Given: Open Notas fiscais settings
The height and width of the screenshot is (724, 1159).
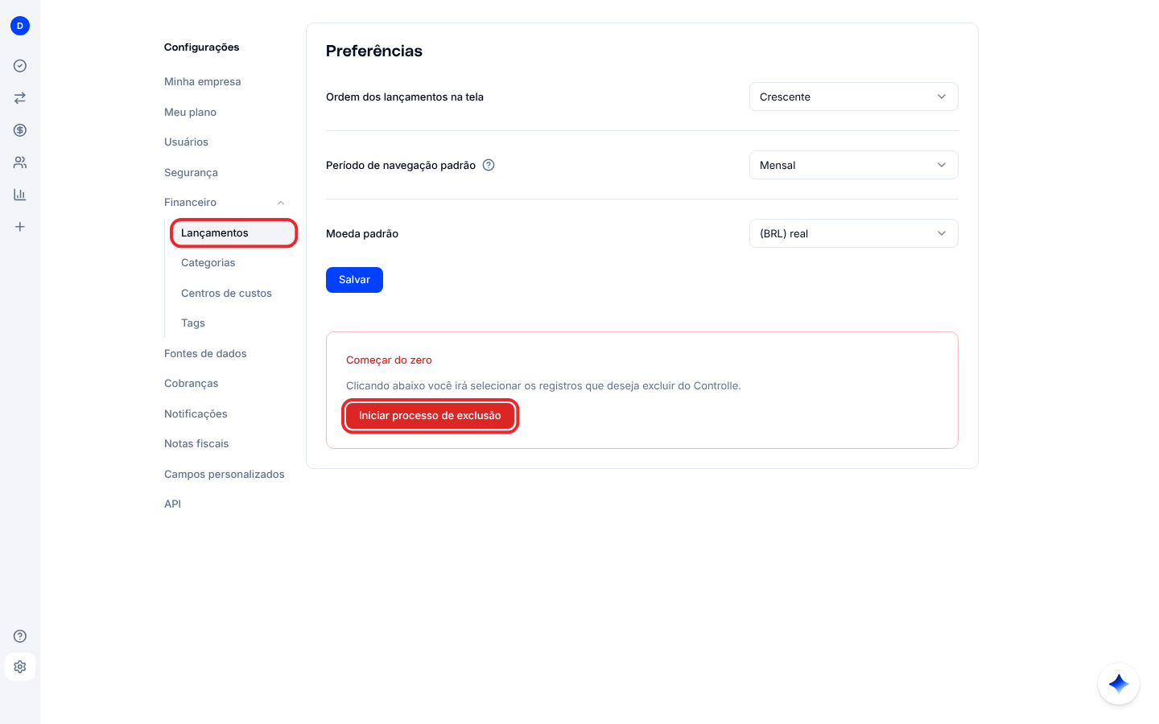Looking at the screenshot, I should coord(196,444).
